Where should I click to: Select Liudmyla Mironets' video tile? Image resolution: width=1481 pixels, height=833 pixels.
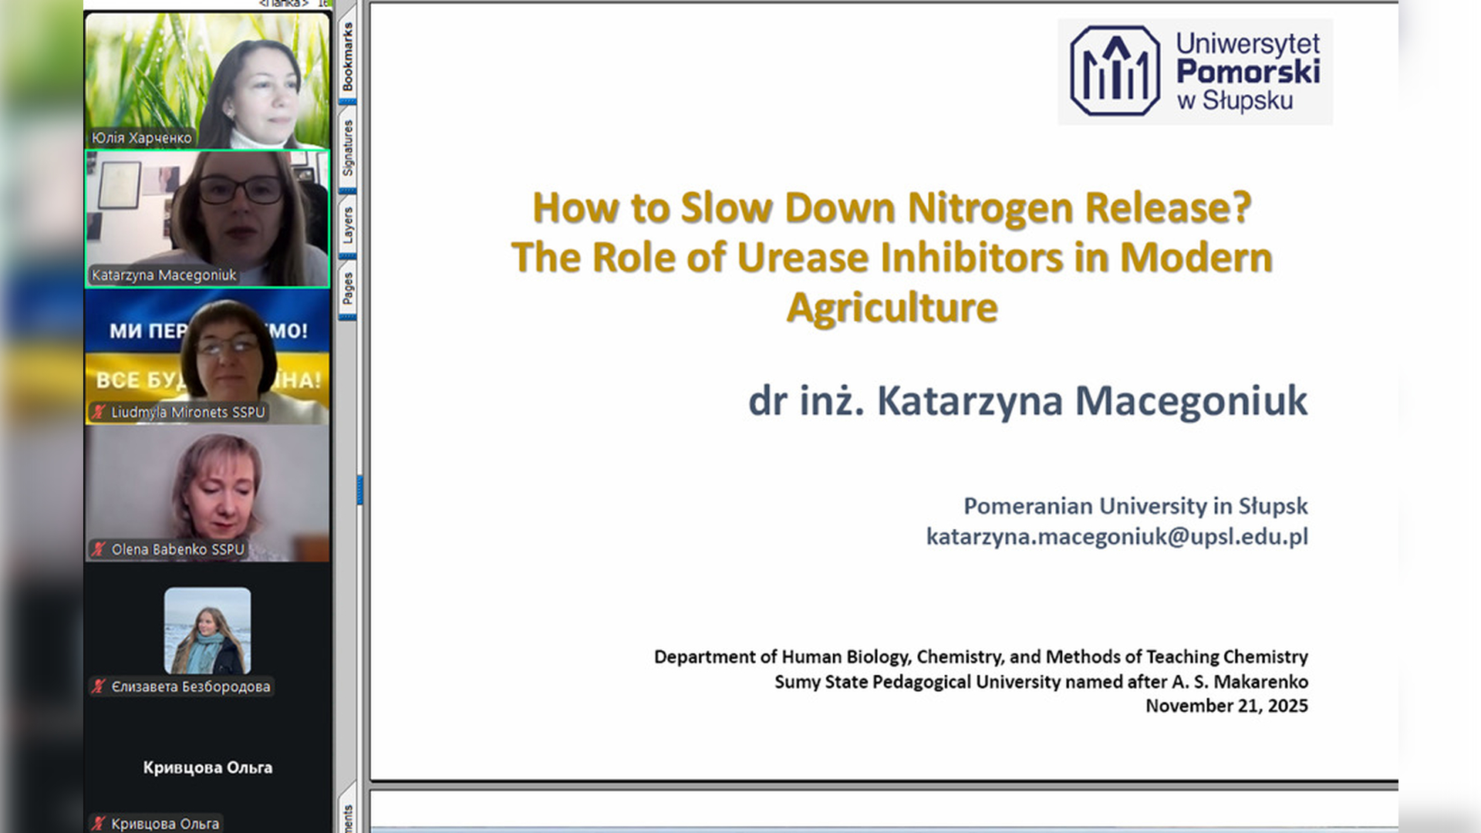click(207, 355)
